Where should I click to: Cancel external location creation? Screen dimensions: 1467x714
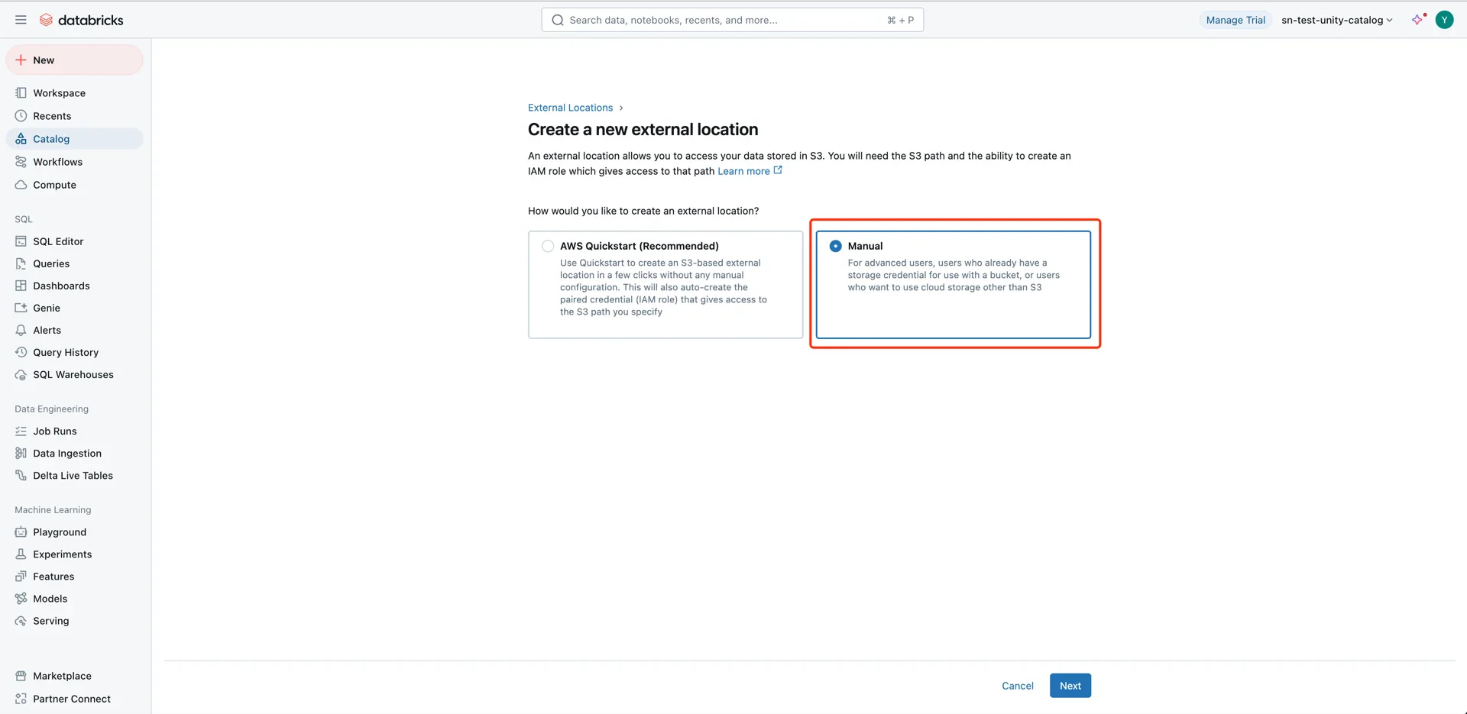(x=1018, y=686)
